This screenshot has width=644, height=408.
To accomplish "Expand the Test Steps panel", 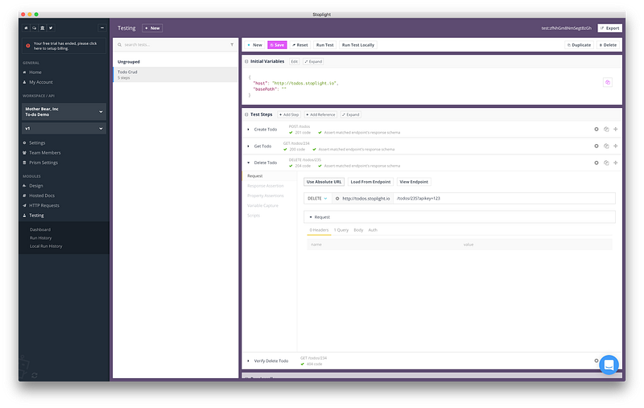I will pyautogui.click(x=351, y=114).
